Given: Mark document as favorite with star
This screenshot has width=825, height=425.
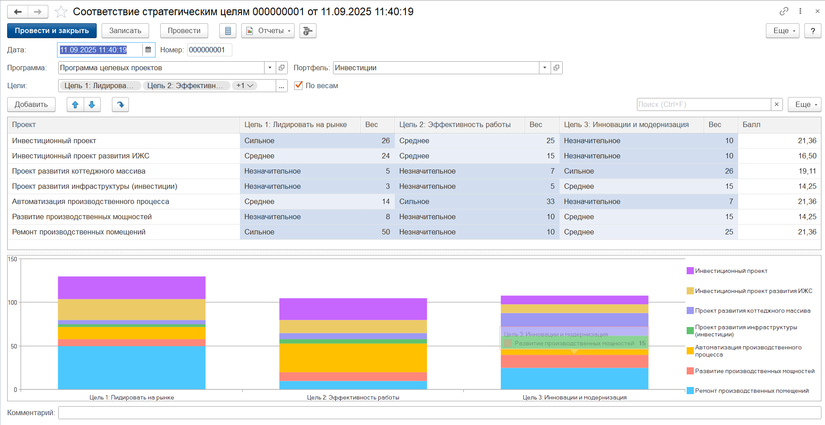Looking at the screenshot, I should click(x=61, y=12).
